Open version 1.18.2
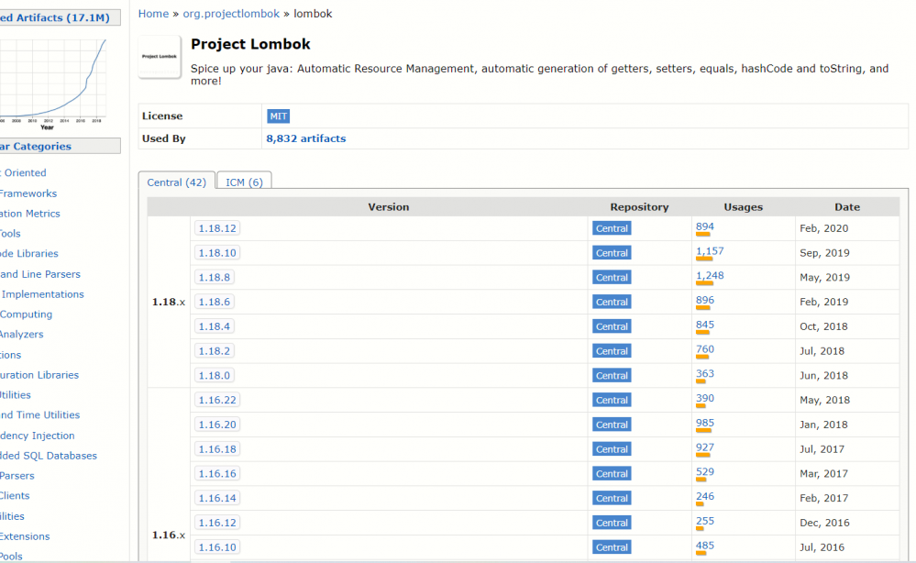The width and height of the screenshot is (916, 563). [x=215, y=351]
